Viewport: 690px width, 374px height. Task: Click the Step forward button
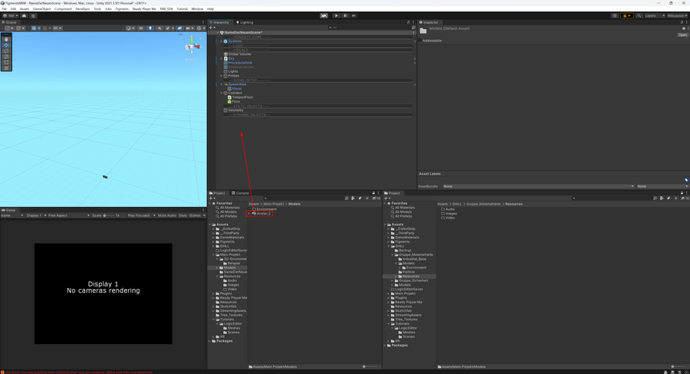click(353, 15)
